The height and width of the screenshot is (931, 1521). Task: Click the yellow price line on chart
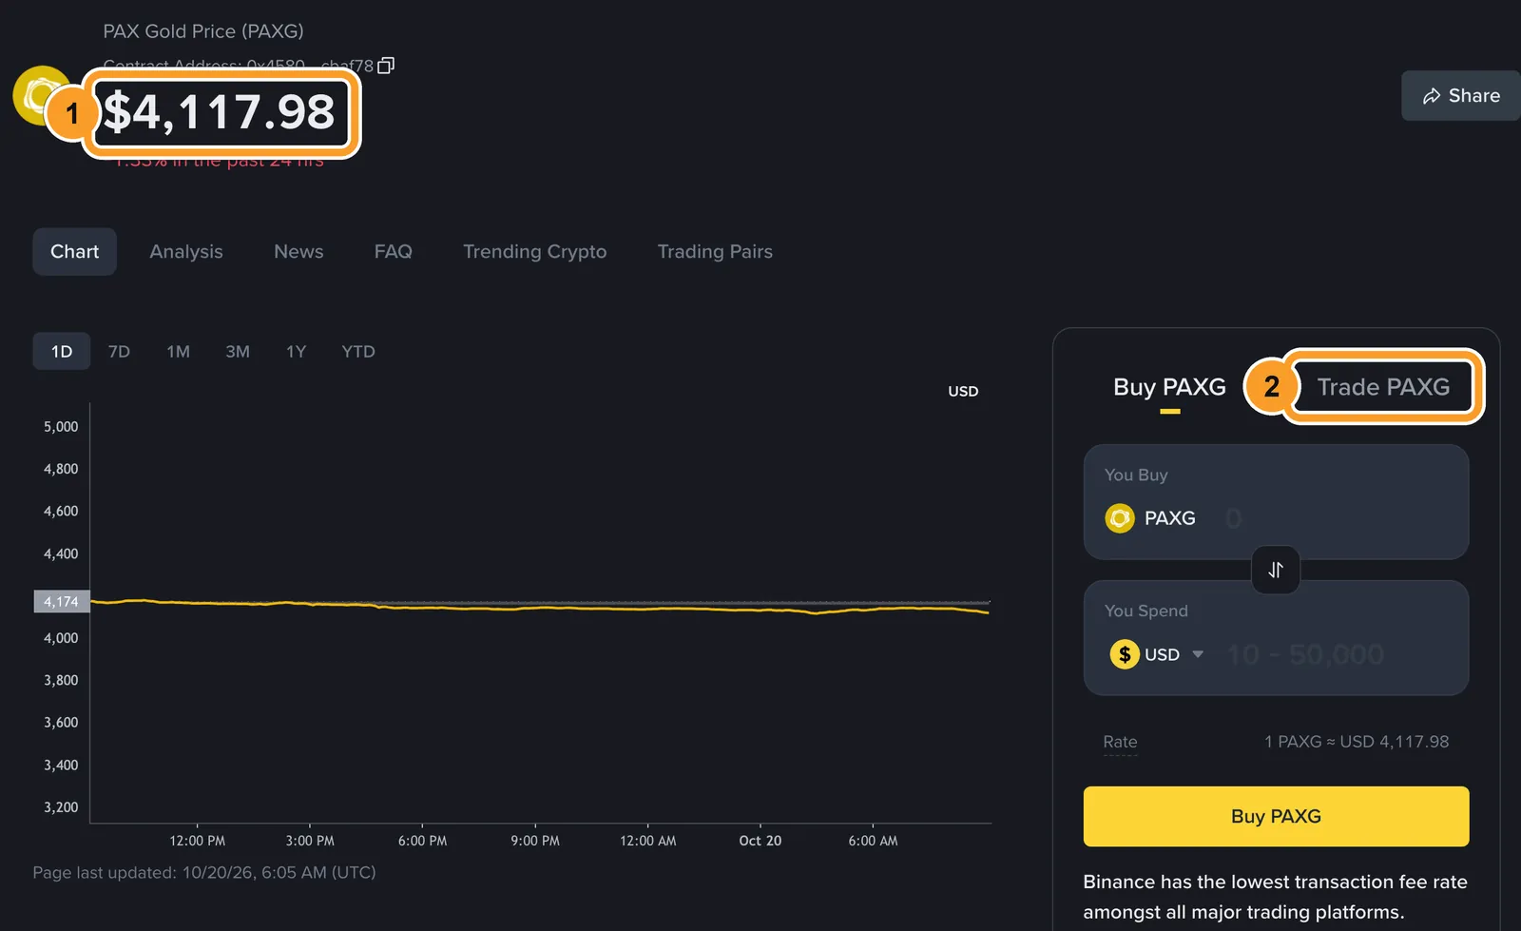coord(539,607)
